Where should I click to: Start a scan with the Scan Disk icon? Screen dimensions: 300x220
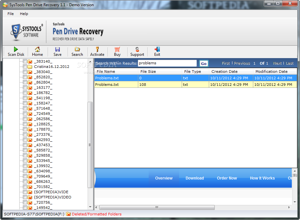coord(16,49)
